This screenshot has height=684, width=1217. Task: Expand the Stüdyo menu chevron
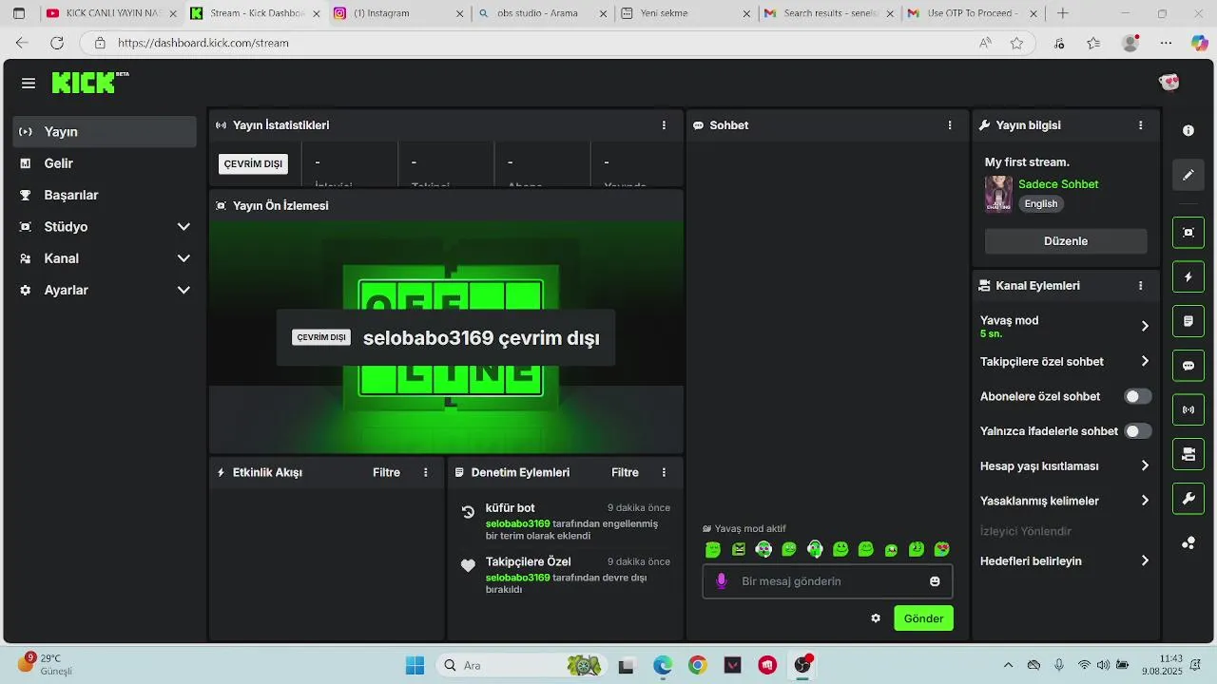pyautogui.click(x=184, y=227)
